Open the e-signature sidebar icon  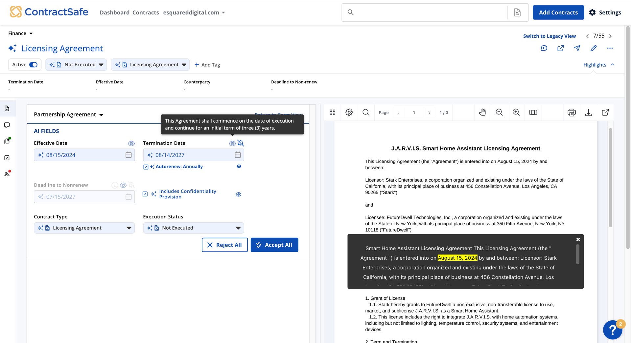[x=7, y=174]
